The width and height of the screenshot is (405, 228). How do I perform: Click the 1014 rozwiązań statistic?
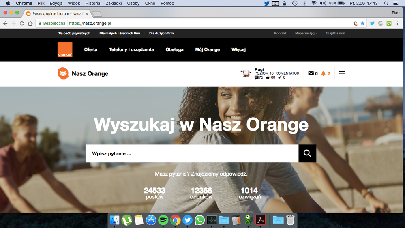[249, 193]
